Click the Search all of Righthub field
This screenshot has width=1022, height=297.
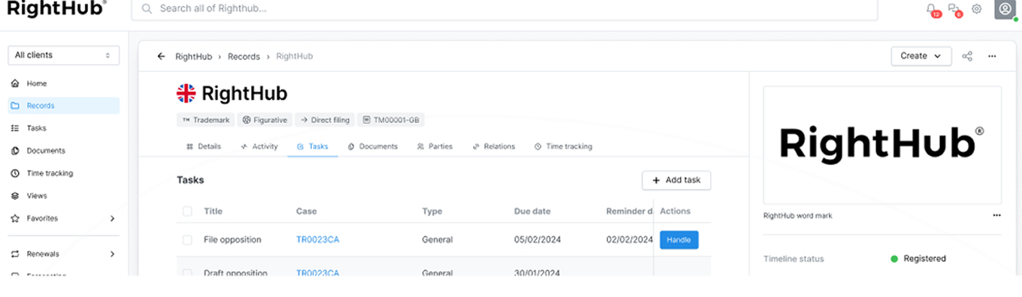pyautogui.click(x=504, y=9)
